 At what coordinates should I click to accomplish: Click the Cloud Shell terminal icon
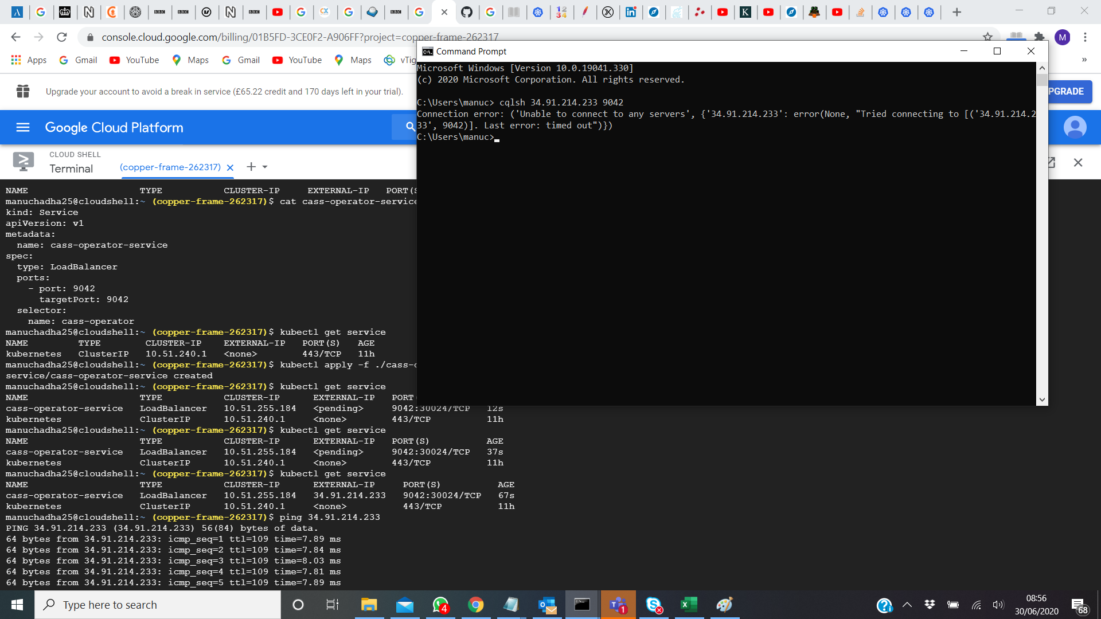click(24, 162)
